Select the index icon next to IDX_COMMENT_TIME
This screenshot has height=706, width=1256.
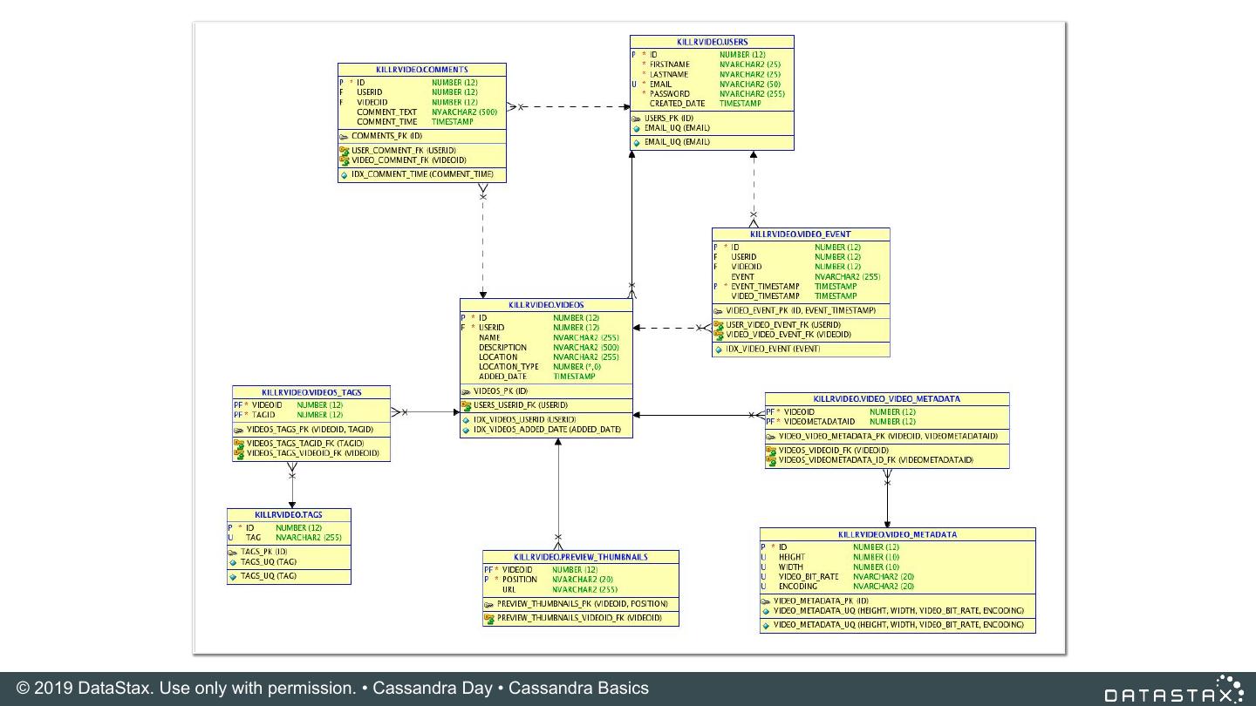(x=344, y=174)
